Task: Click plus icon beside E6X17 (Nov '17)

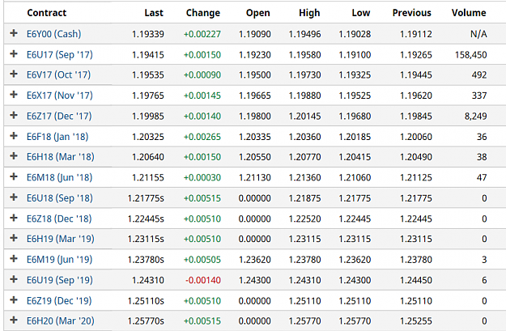Action: point(14,95)
